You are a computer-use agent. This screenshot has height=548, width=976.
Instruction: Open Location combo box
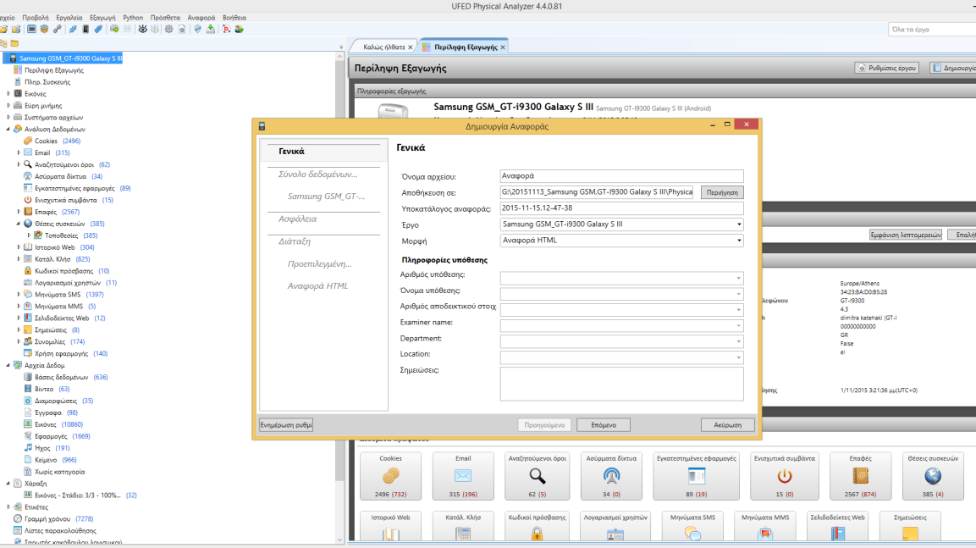tap(621, 357)
